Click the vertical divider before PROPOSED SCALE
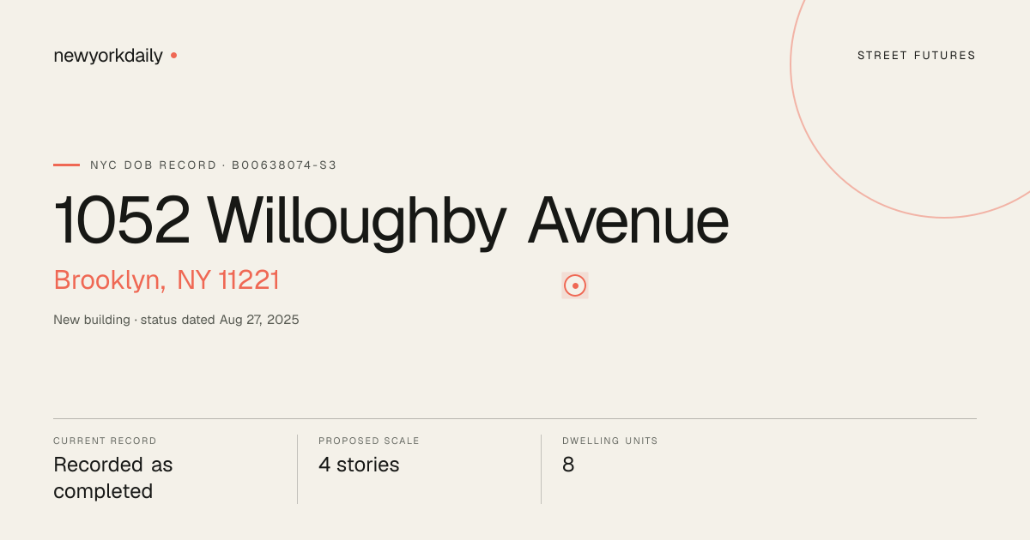Image resolution: width=1030 pixels, height=540 pixels. coord(297,469)
